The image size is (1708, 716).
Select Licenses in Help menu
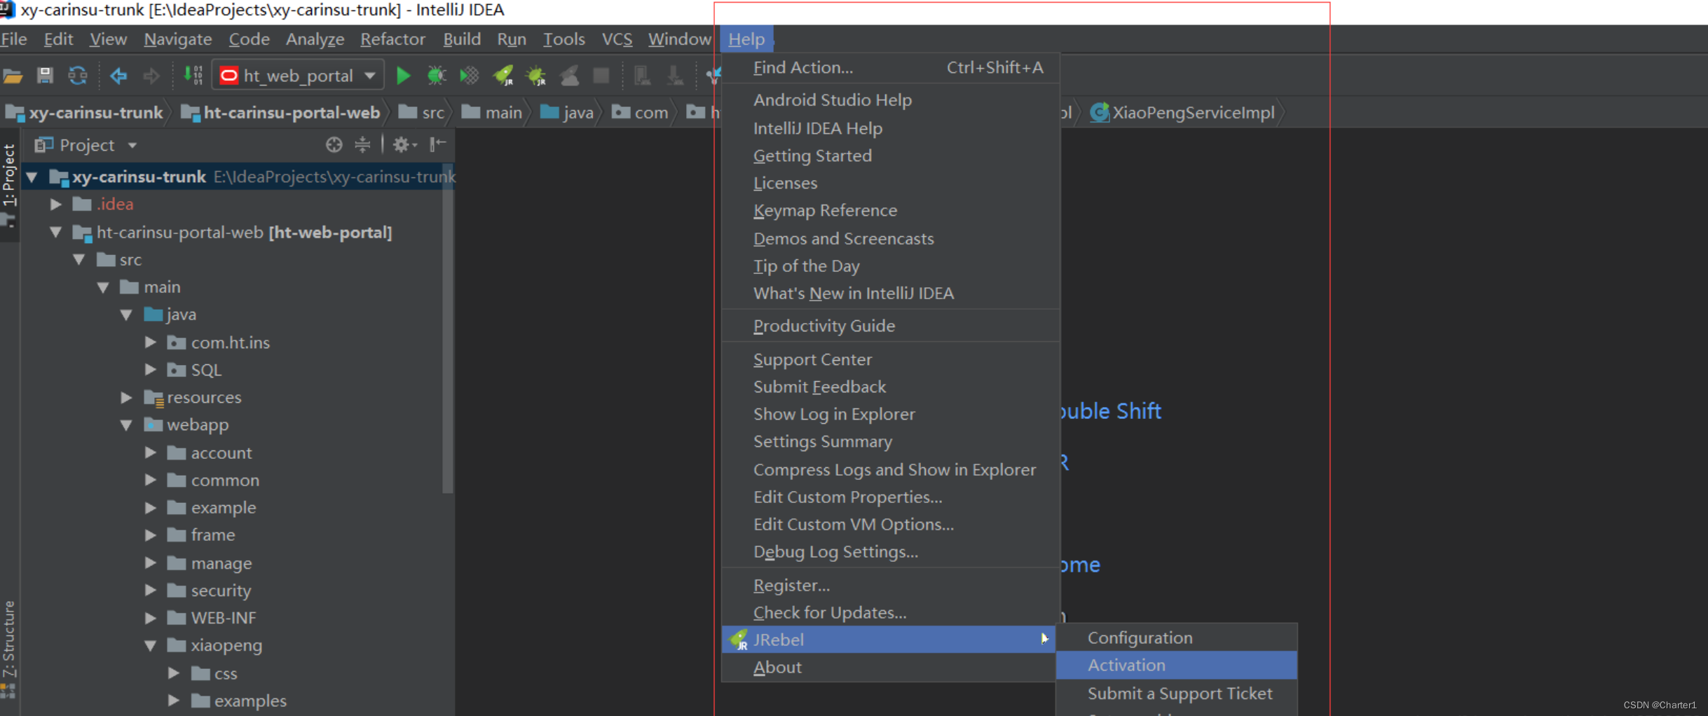(x=890, y=184)
